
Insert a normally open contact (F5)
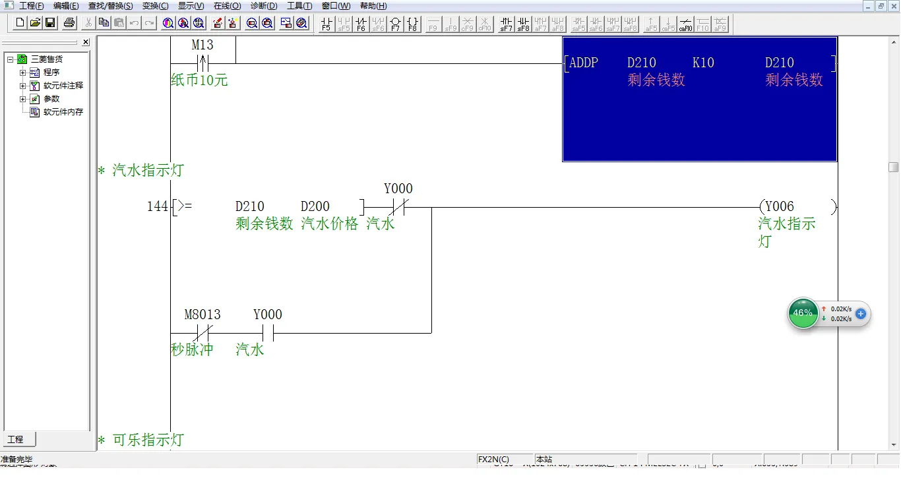(x=326, y=24)
